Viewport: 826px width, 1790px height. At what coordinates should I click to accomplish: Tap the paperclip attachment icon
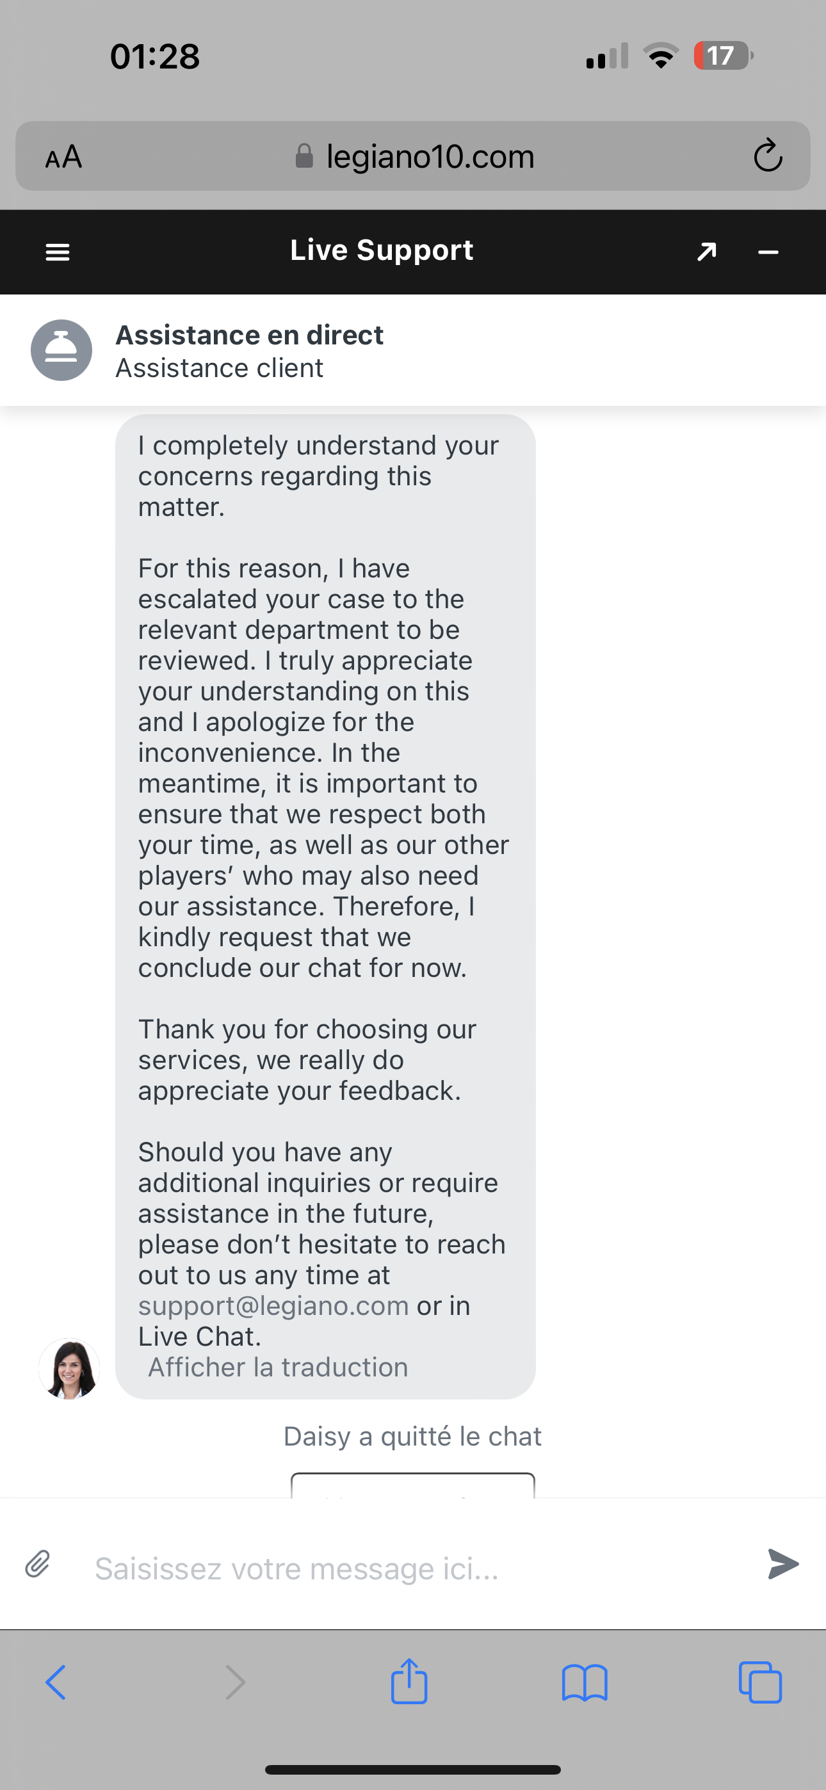[x=38, y=1564]
